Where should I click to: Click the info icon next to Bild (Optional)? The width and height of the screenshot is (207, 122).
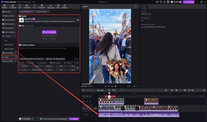coord(33,26)
